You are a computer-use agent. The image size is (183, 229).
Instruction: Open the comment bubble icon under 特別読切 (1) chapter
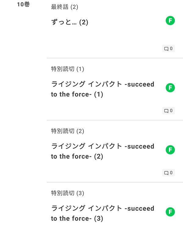(166, 111)
